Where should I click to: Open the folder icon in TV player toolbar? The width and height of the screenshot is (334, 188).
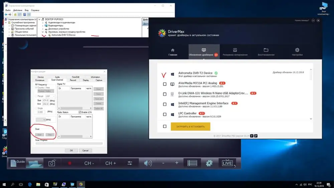pos(34,163)
